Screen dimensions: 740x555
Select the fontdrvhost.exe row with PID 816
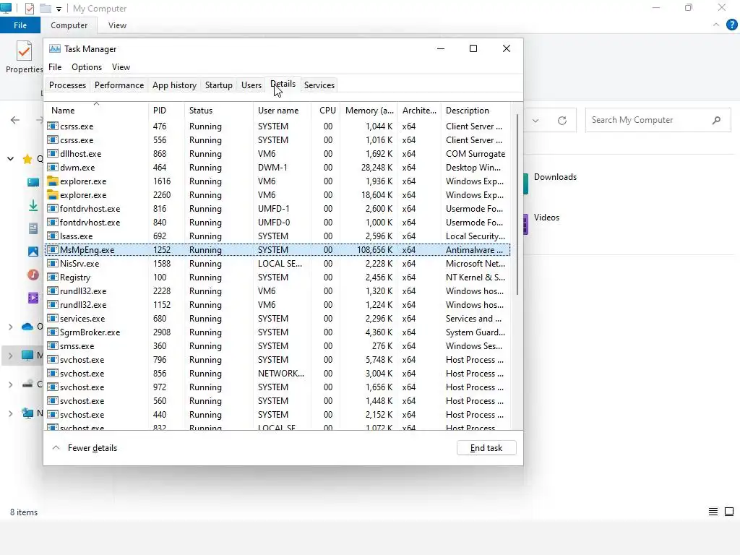pos(277,208)
